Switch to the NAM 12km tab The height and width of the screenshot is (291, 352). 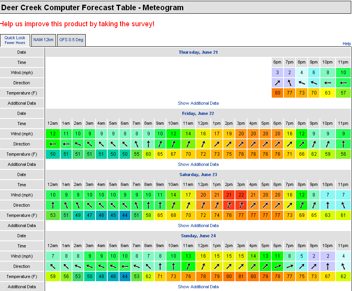[43, 40]
